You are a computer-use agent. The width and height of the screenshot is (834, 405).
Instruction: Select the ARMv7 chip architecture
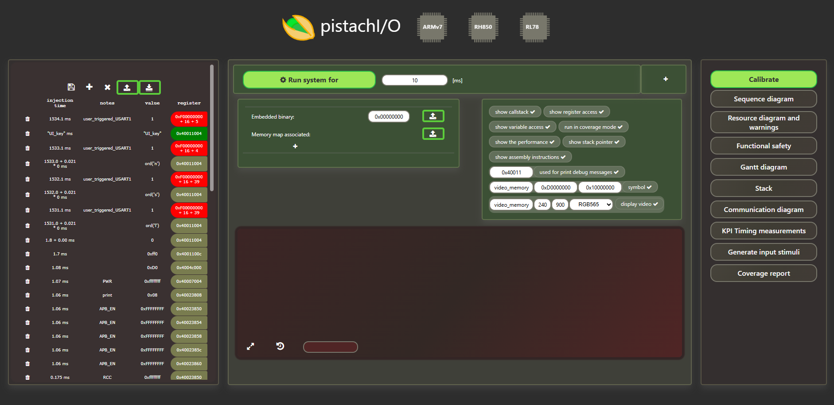tap(432, 27)
